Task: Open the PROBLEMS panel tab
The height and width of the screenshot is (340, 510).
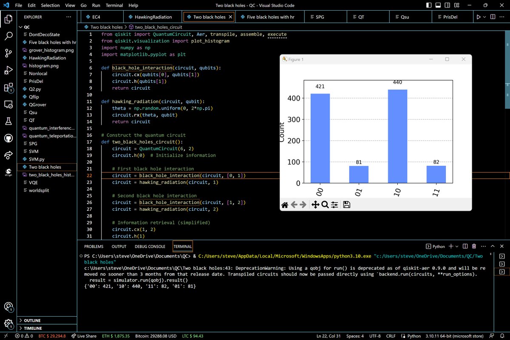Action: [93, 246]
